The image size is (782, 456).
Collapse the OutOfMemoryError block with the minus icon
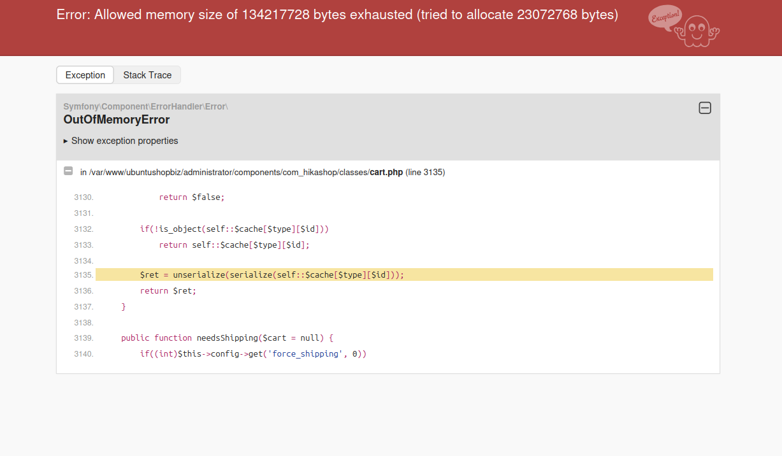click(x=705, y=108)
